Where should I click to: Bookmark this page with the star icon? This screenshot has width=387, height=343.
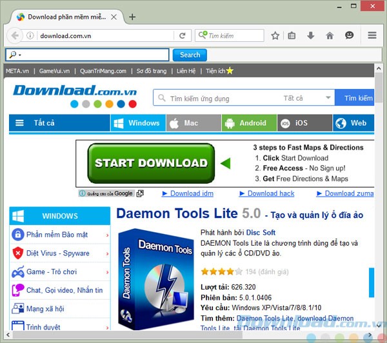pos(275,35)
